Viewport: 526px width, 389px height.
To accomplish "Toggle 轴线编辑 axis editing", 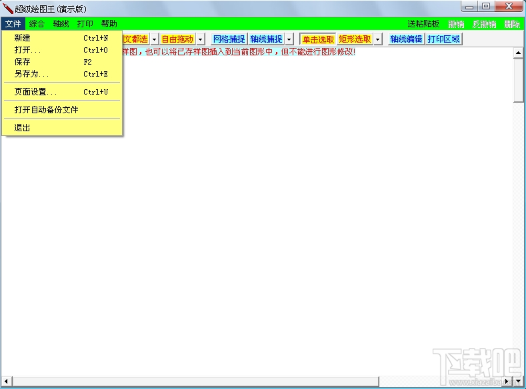I will tap(406, 39).
